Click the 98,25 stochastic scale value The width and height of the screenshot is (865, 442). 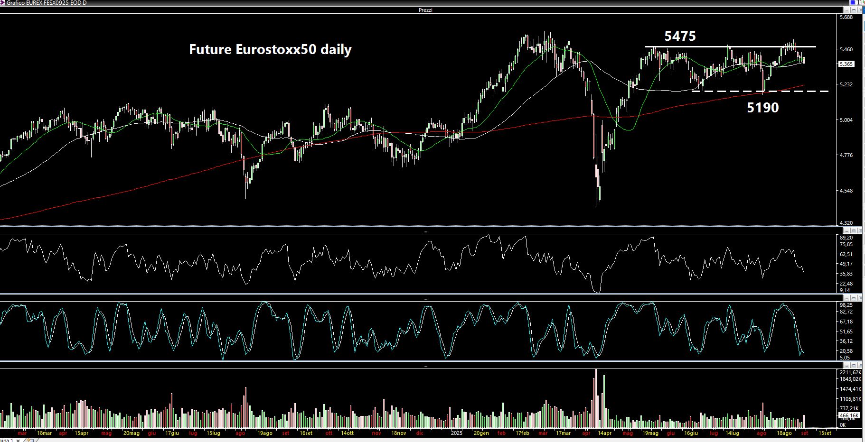[846, 305]
